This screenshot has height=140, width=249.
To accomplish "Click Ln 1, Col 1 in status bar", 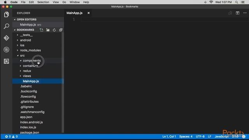I will point(169,136).
